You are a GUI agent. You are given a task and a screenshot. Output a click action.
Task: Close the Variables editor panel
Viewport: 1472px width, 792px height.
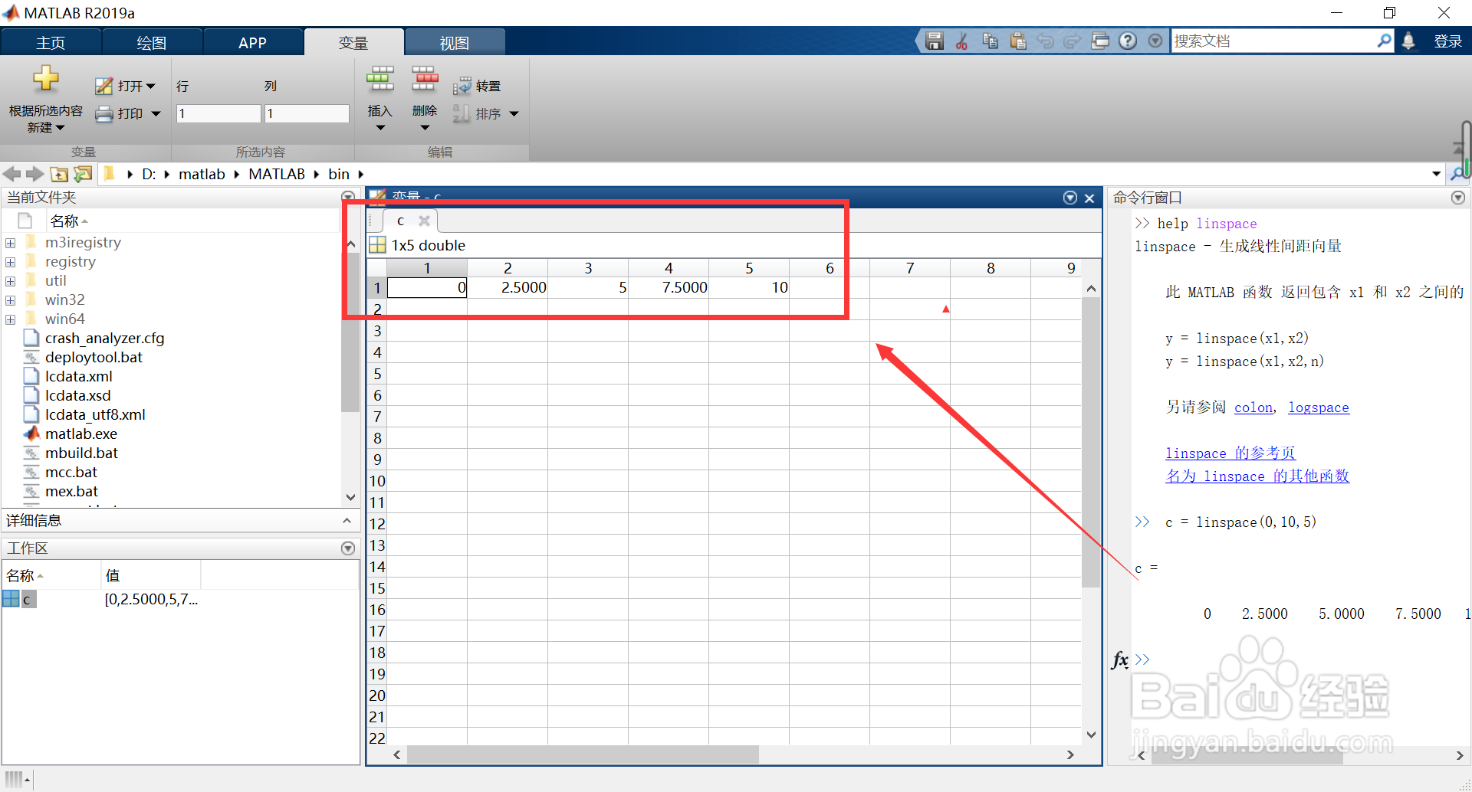pyautogui.click(x=1089, y=198)
